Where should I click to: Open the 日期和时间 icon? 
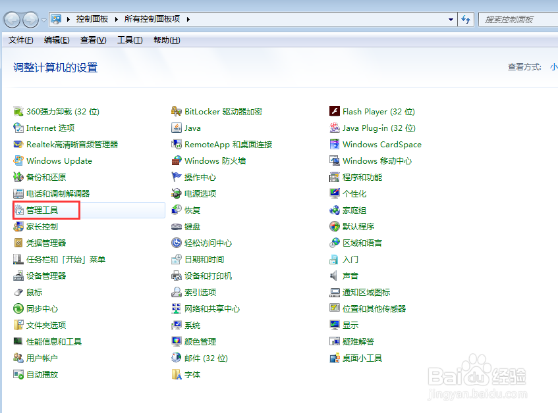(177, 260)
